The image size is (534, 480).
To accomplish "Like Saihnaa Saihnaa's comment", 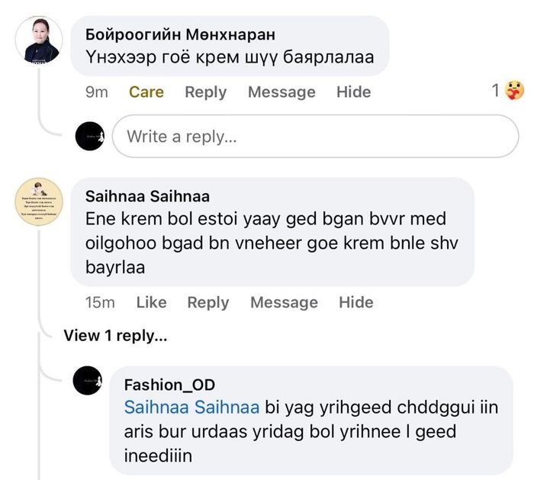I will pyautogui.click(x=151, y=302).
